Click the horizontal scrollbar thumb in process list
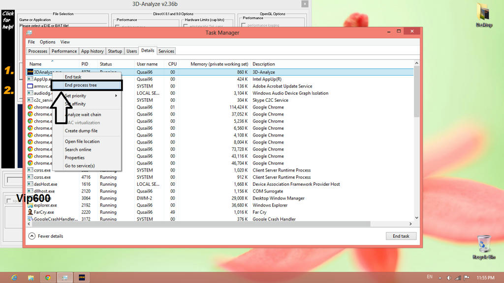 [x=201, y=224]
